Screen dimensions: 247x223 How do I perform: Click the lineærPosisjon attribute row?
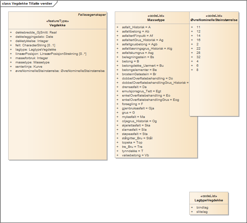pos(51,54)
